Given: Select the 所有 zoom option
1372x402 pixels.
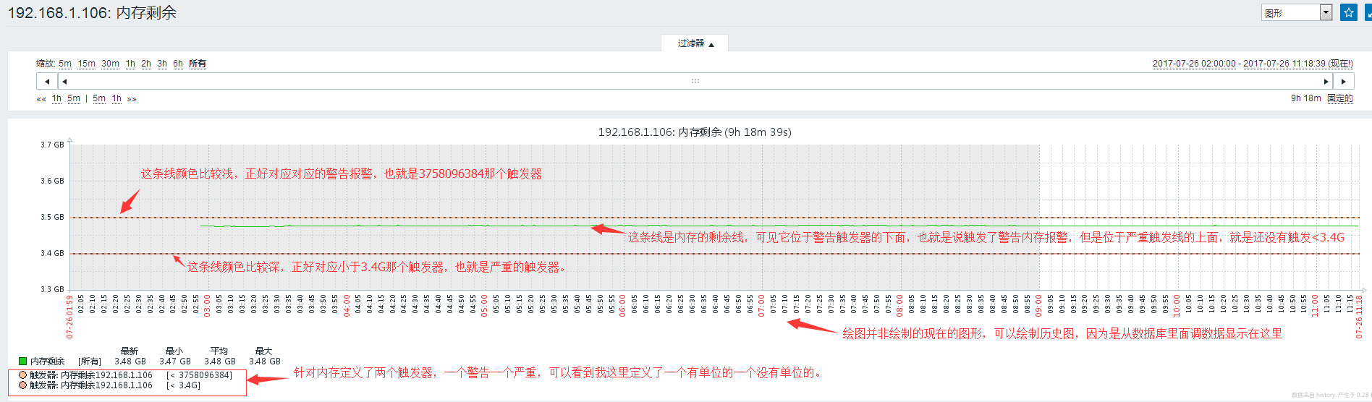Looking at the screenshot, I should coord(198,64).
